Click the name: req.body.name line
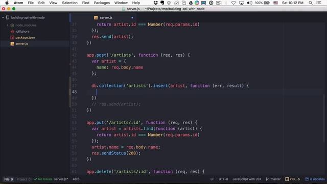Screen dimensions: 327x184 pyautogui.click(x=120, y=67)
